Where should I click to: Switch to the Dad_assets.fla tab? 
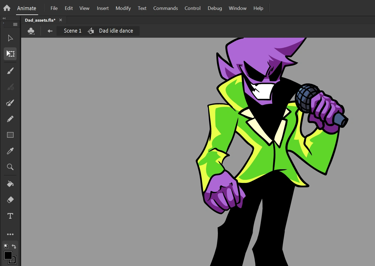(40, 20)
